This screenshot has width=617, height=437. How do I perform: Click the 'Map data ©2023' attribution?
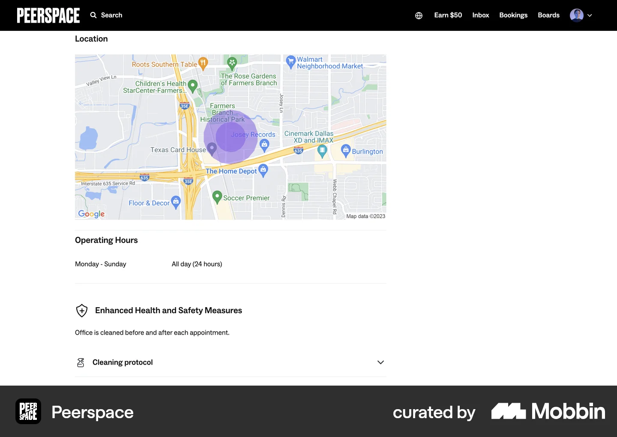coord(365,216)
